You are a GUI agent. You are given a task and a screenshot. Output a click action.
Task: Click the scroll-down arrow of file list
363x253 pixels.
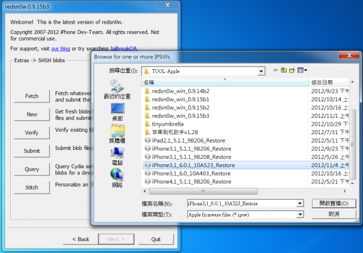tap(352, 183)
